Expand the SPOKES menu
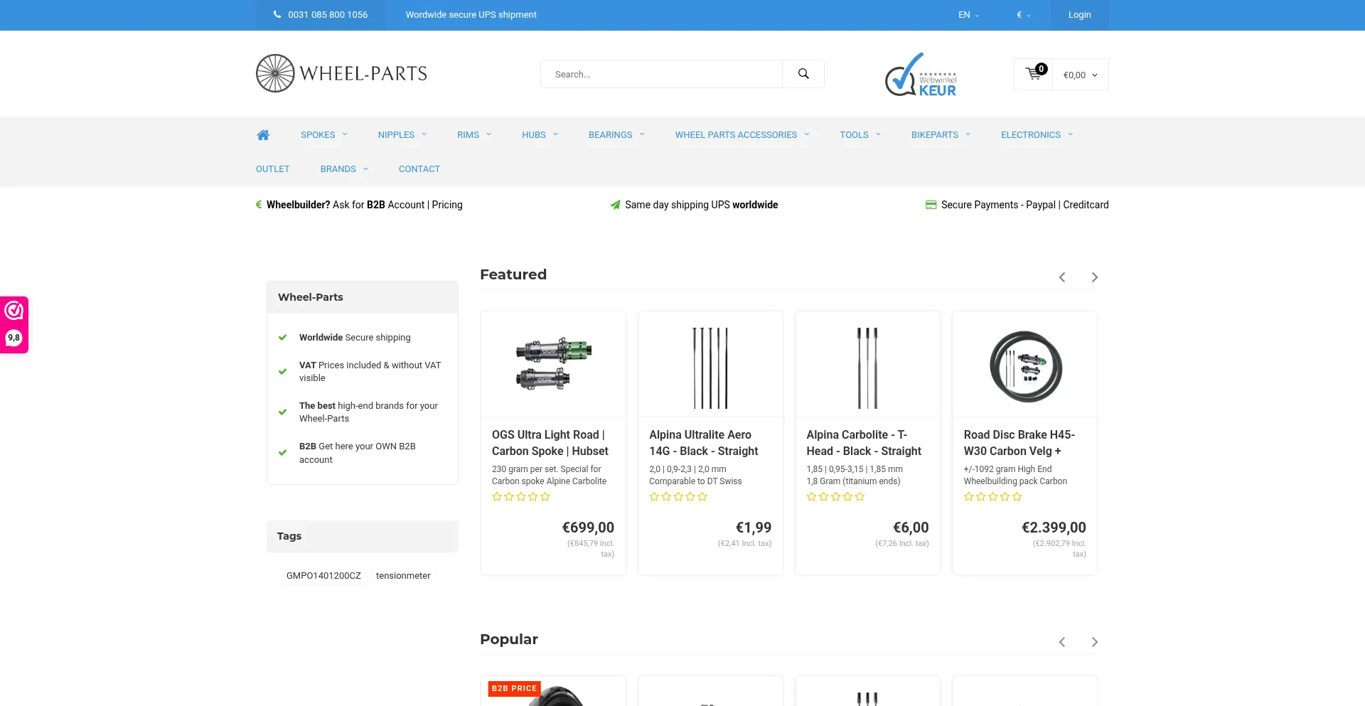This screenshot has height=706, width=1365. [x=324, y=135]
